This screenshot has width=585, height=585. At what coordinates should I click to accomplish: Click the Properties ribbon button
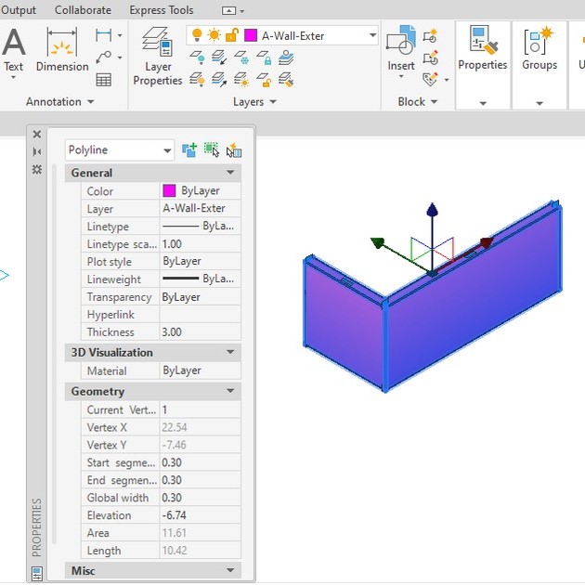483,48
